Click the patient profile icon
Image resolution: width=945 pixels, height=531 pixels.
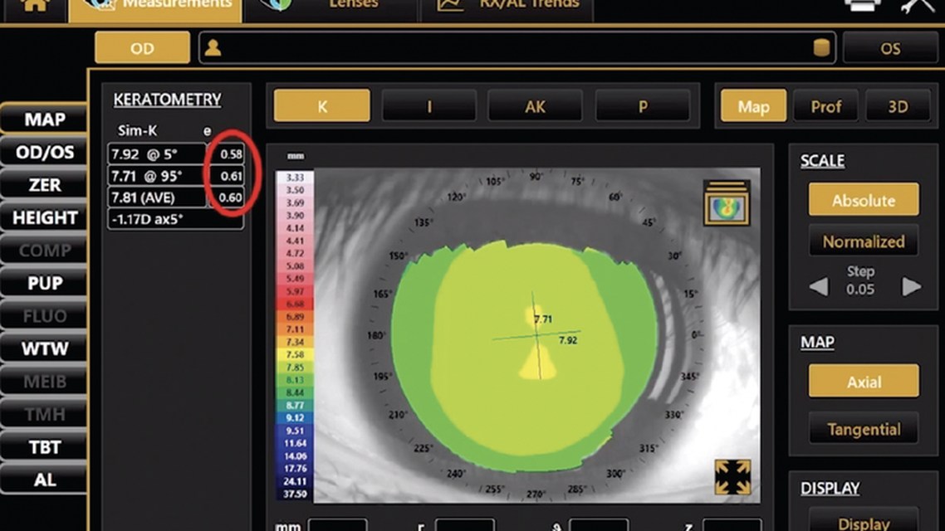[213, 48]
